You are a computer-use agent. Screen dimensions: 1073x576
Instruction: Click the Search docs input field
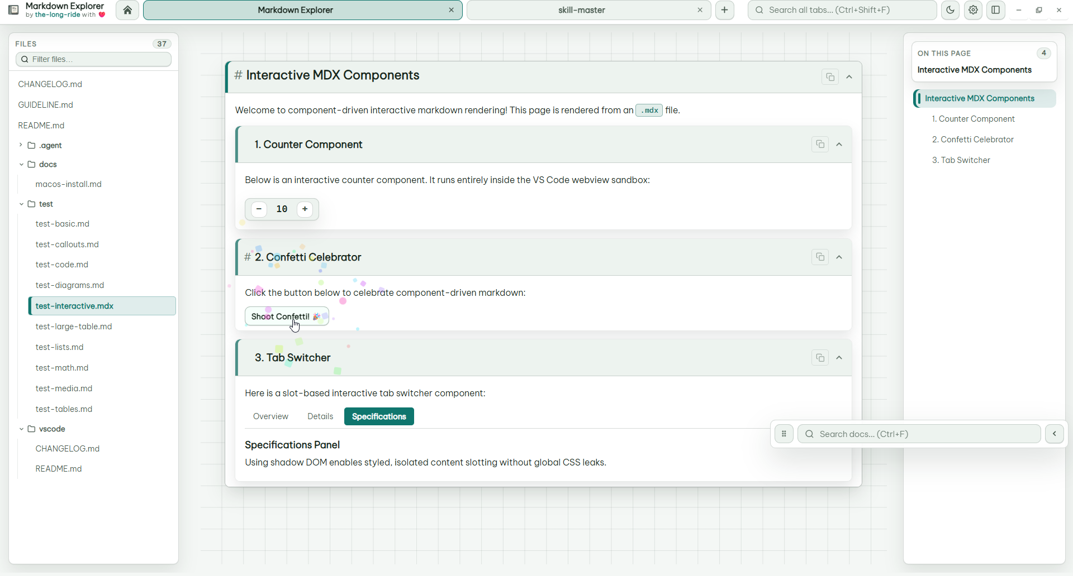point(919,434)
